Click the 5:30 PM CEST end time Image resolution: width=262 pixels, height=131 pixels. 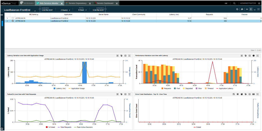coord(98,10)
